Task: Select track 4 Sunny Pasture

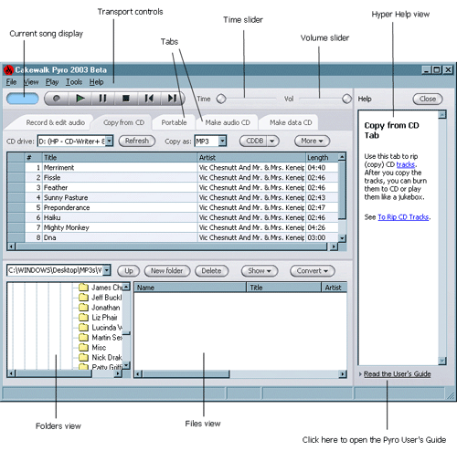Action: point(173,197)
